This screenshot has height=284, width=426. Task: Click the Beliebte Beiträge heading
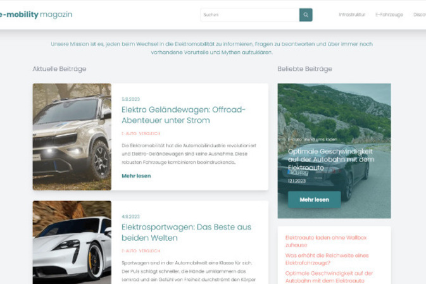(305, 69)
